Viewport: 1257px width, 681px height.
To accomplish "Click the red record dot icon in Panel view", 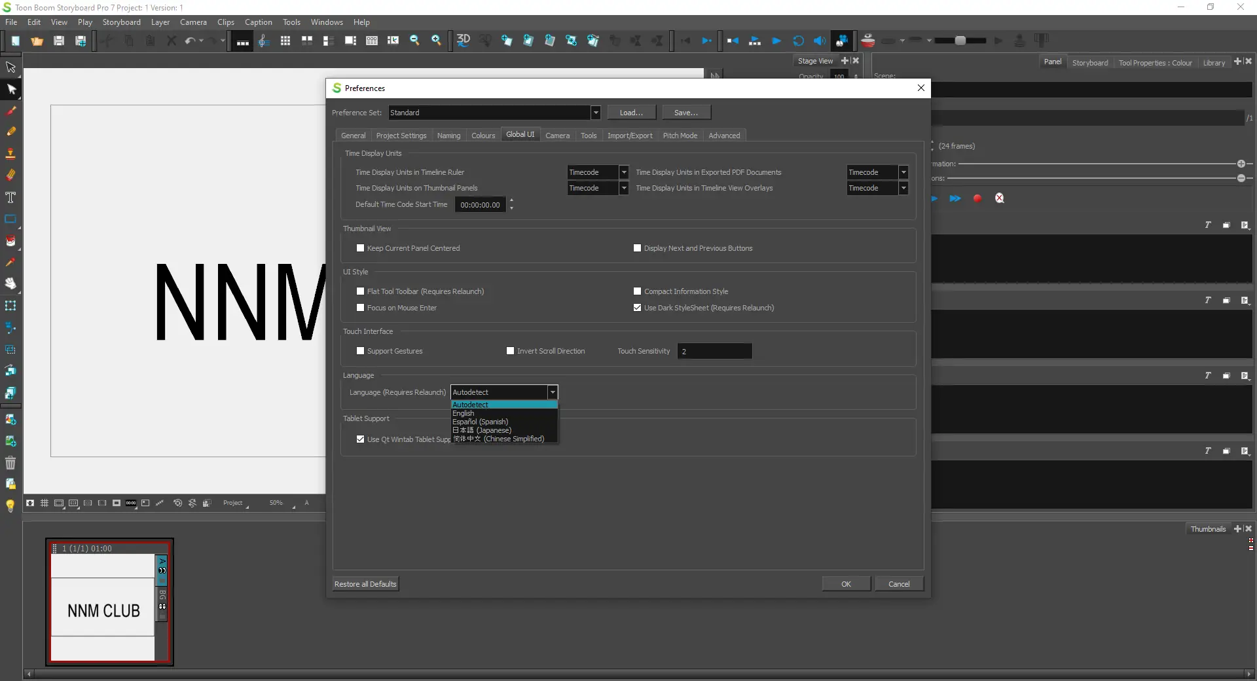I will pos(977,198).
